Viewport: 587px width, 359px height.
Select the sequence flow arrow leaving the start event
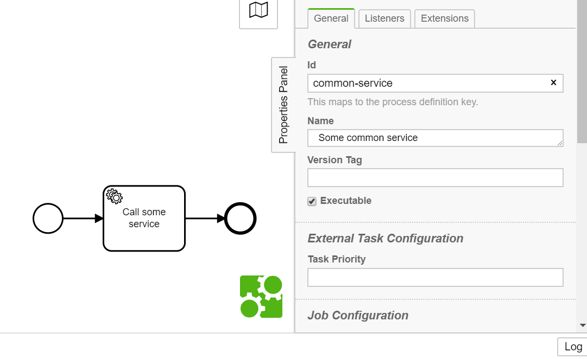(83, 219)
